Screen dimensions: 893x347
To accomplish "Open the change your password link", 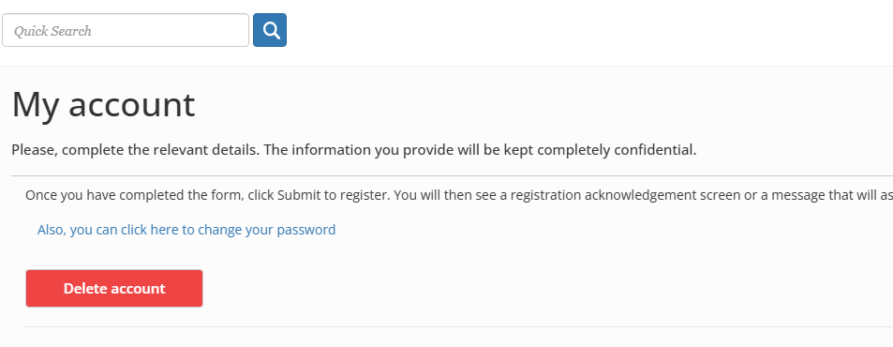I will 186,230.
